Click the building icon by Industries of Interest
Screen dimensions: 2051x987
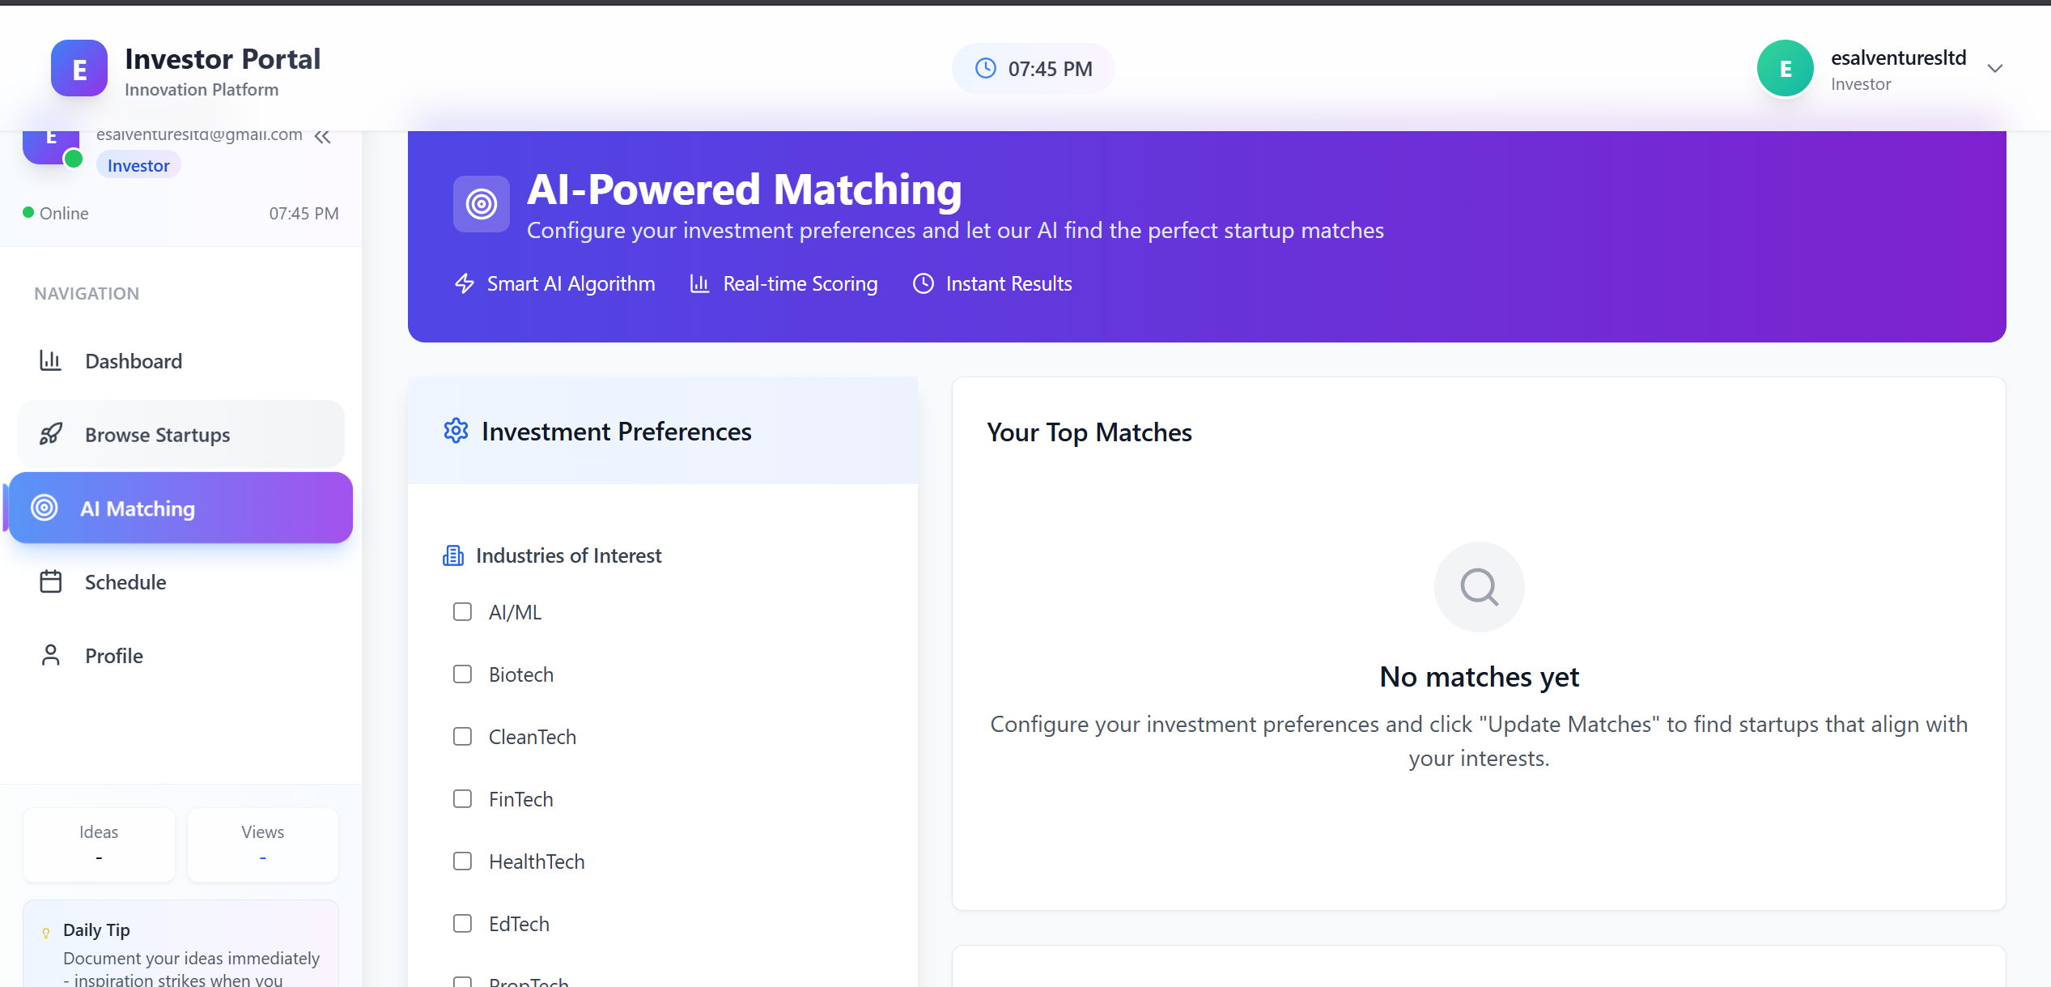[x=453, y=555]
